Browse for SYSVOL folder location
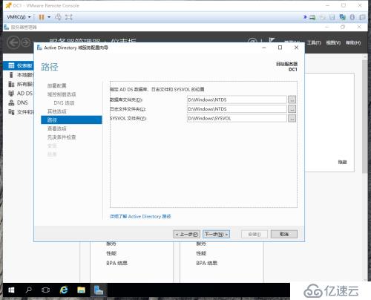 pos(292,118)
